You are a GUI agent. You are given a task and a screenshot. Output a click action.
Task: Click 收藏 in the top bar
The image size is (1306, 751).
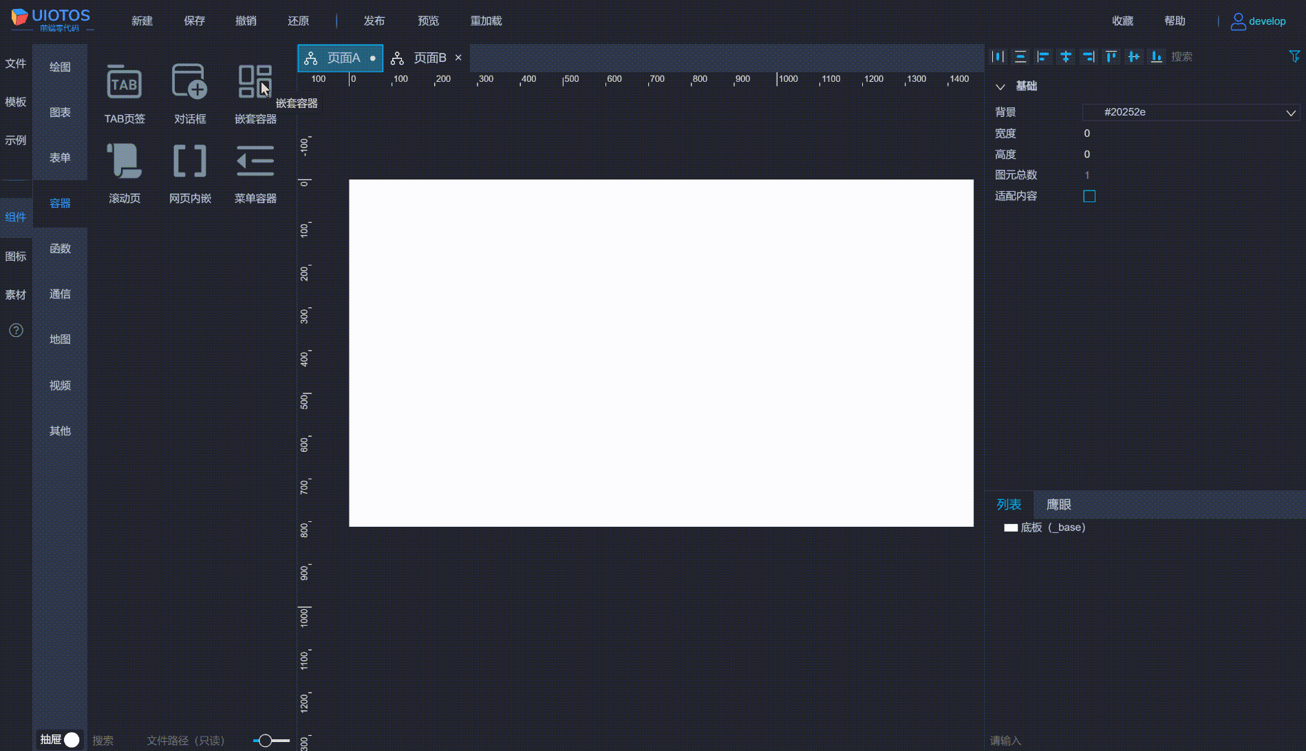(x=1123, y=21)
